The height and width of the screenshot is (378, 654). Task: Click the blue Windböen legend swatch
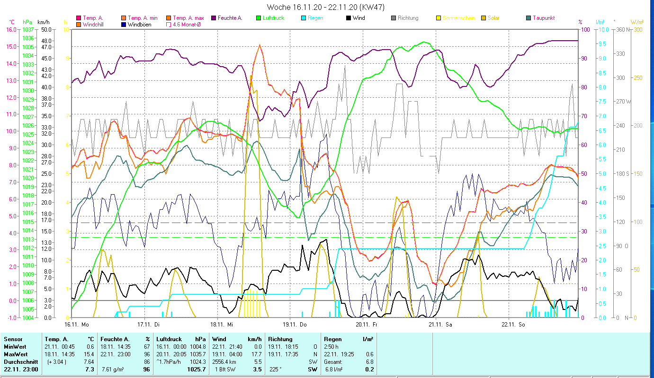point(123,24)
